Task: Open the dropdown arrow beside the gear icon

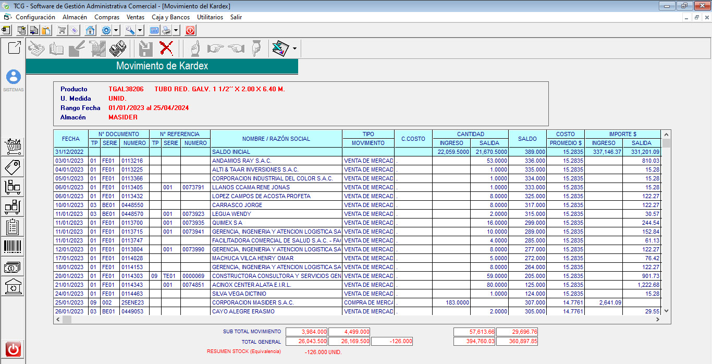Action: 116,30
